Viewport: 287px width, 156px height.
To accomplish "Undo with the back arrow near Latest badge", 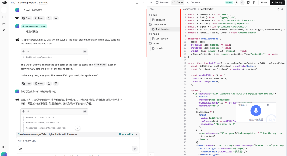I will coord(237,2).
